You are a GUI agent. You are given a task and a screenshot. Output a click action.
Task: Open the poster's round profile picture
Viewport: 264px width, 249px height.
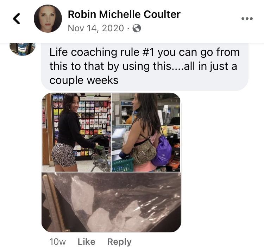click(x=48, y=19)
